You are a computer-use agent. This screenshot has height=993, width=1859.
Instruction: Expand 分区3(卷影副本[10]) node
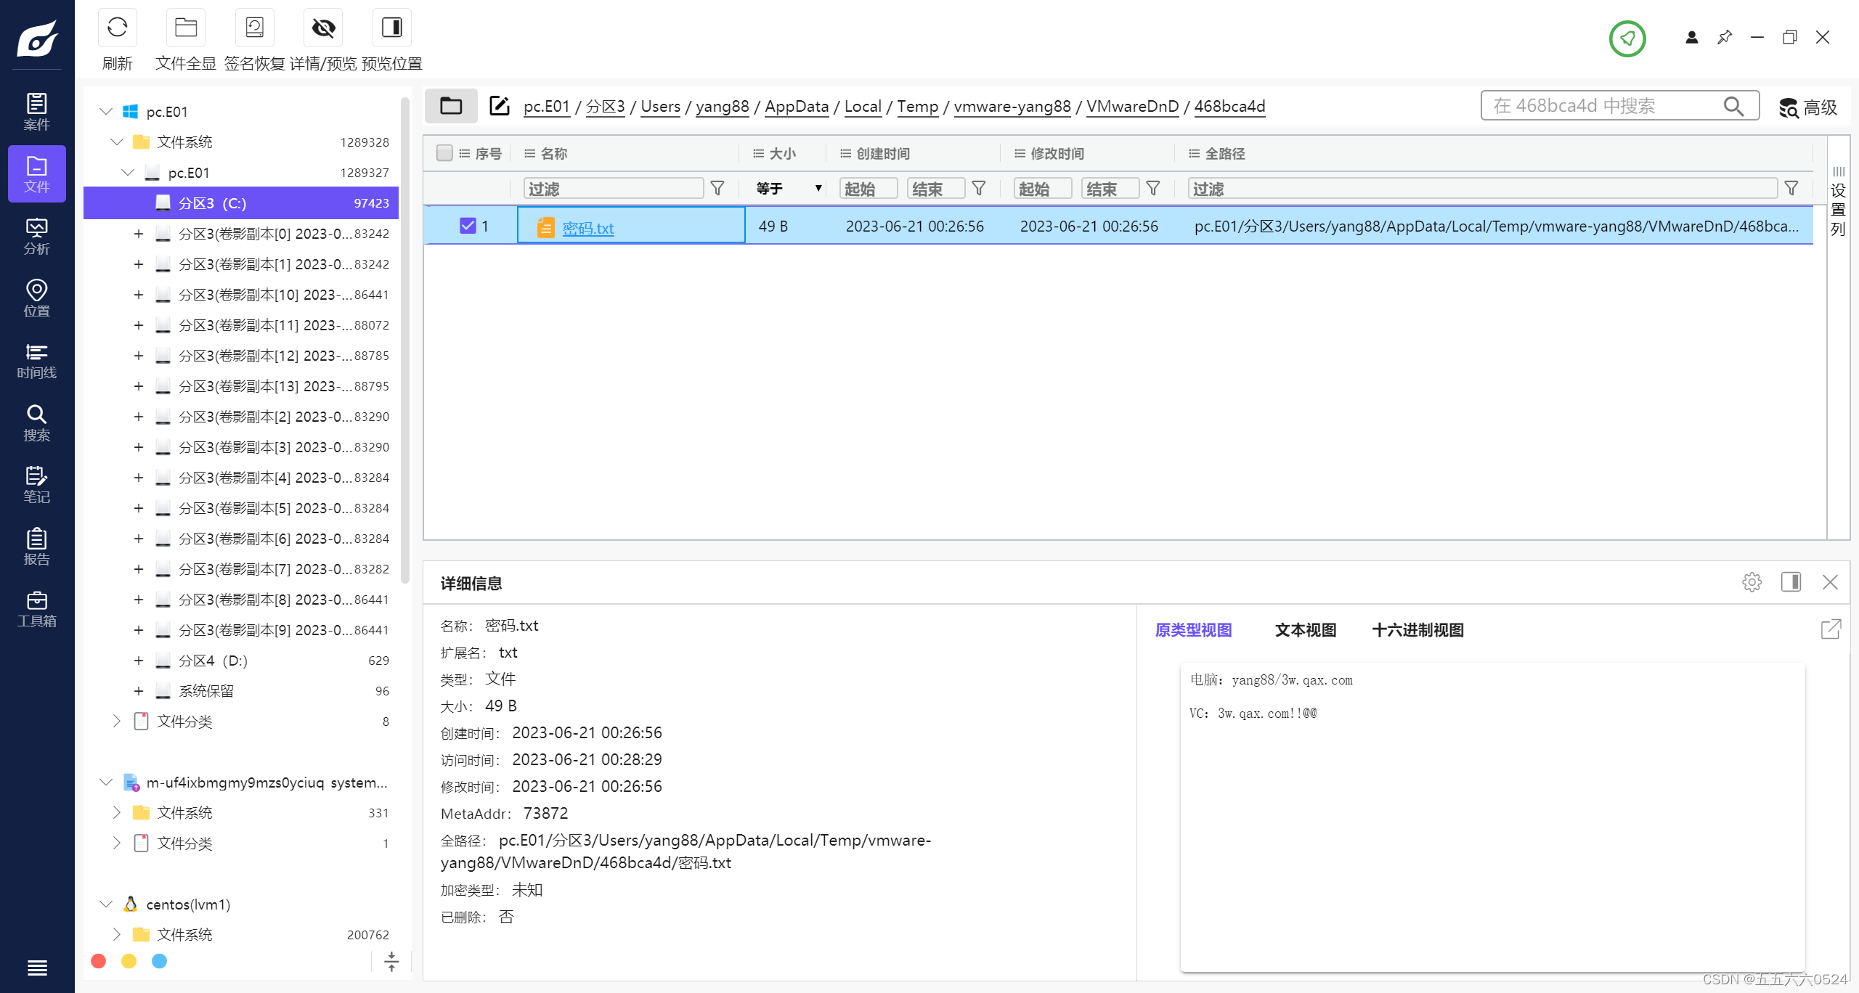pyautogui.click(x=138, y=295)
